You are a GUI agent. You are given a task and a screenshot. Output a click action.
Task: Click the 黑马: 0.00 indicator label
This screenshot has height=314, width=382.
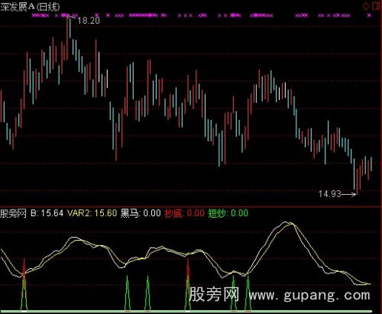point(141,213)
